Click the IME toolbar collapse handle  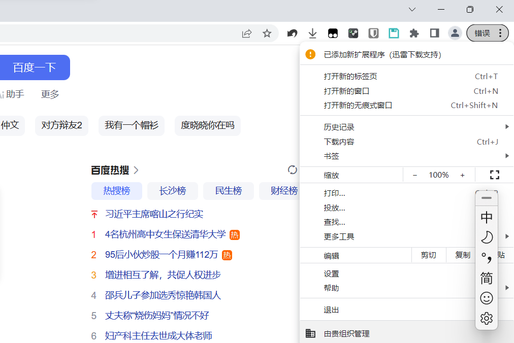(x=487, y=198)
